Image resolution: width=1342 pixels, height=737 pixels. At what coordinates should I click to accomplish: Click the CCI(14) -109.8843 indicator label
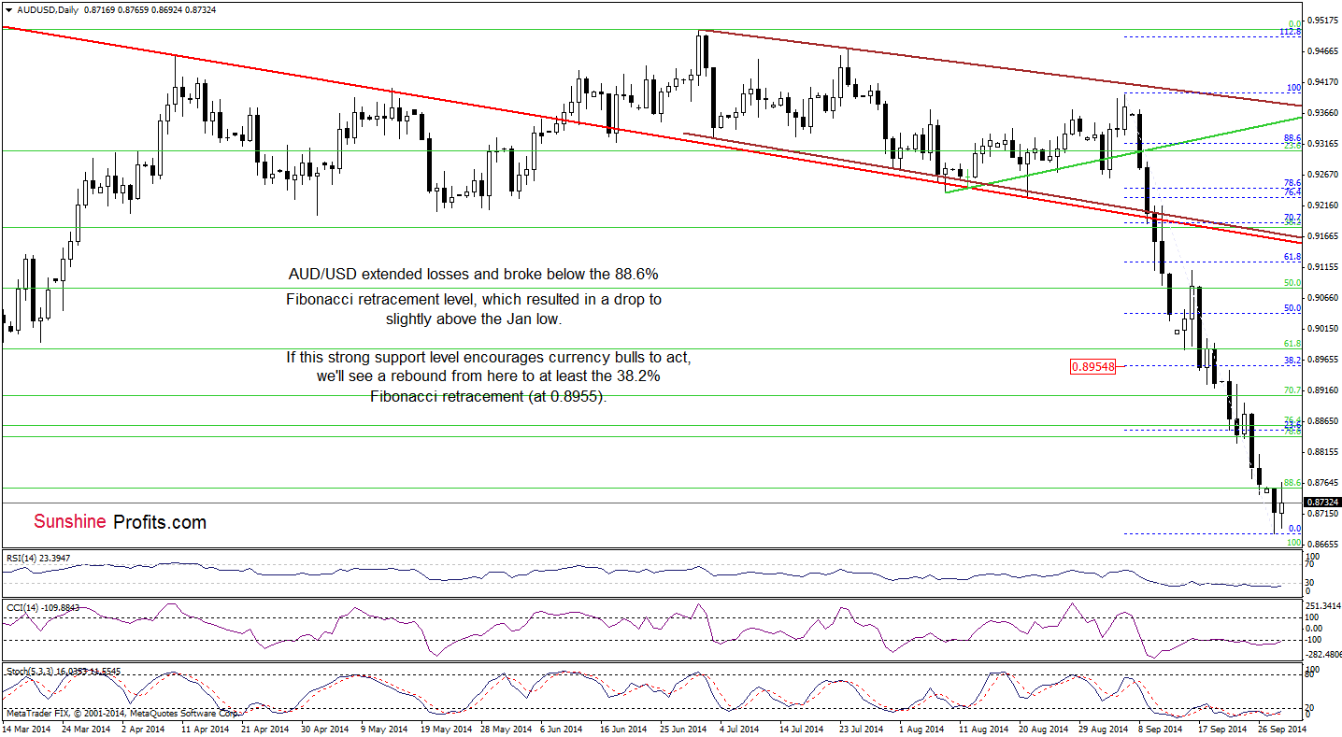coord(42,608)
